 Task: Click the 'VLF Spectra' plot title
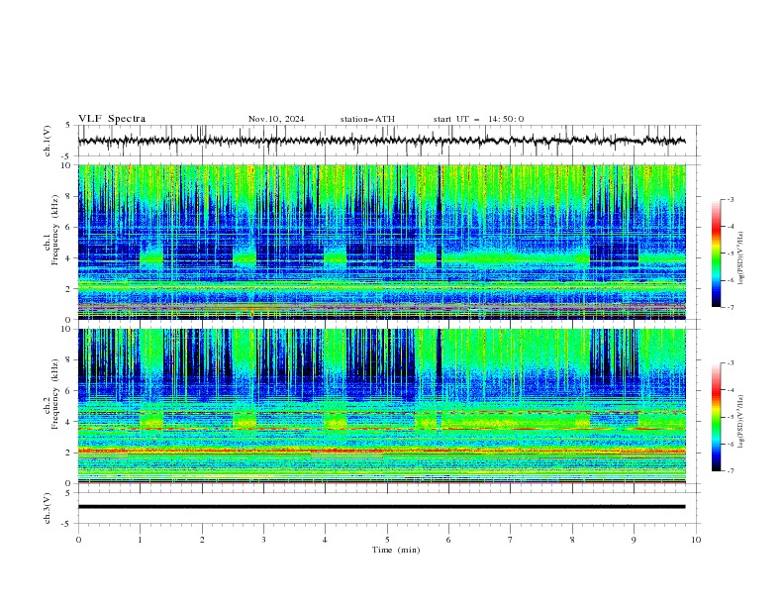(112, 119)
